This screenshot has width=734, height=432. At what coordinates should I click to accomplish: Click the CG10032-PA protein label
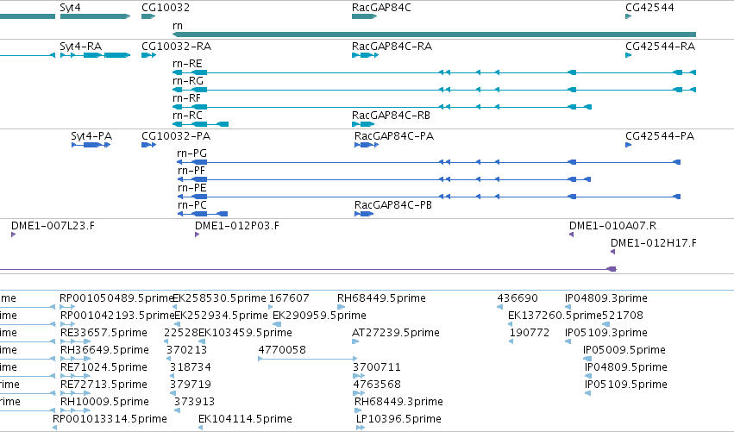pos(176,136)
